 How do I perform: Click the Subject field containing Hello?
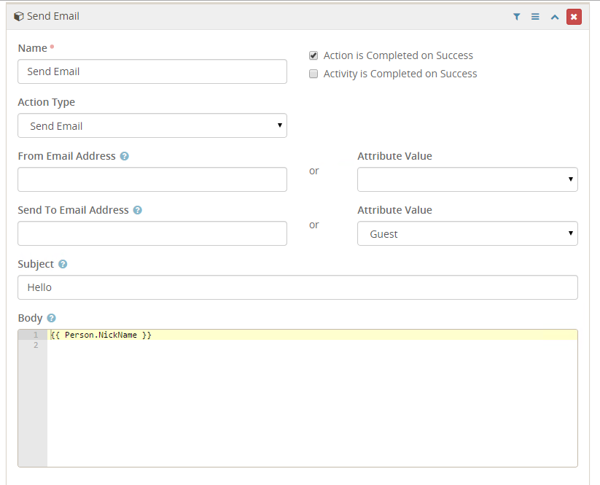pos(297,287)
